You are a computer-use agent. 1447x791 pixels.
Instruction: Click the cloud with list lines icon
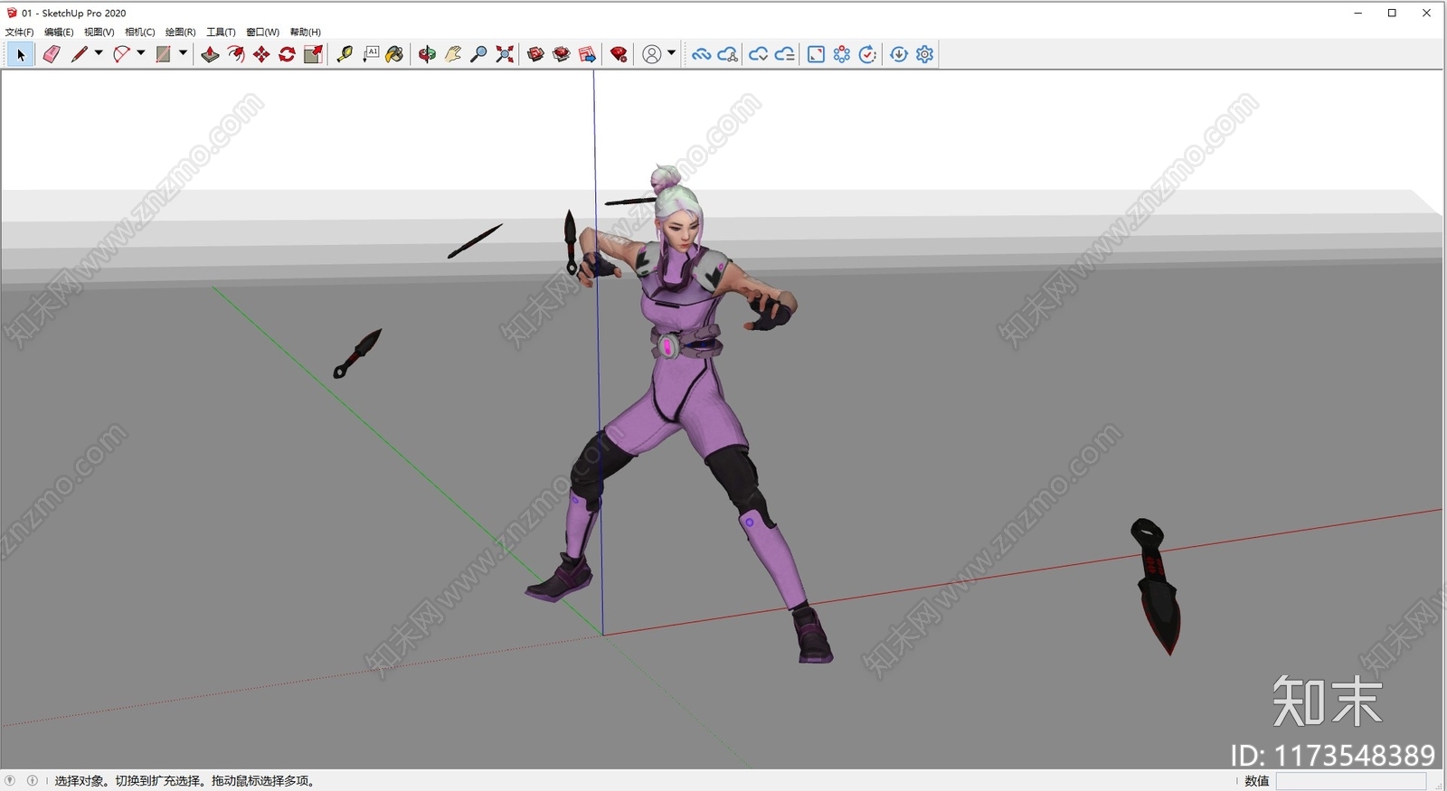[x=785, y=54]
